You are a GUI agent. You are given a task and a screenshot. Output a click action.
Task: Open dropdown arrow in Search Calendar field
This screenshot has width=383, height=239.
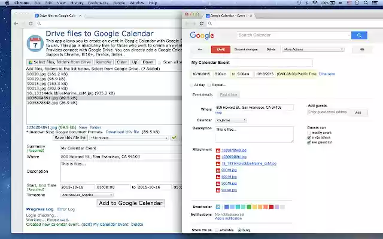(x=348, y=35)
